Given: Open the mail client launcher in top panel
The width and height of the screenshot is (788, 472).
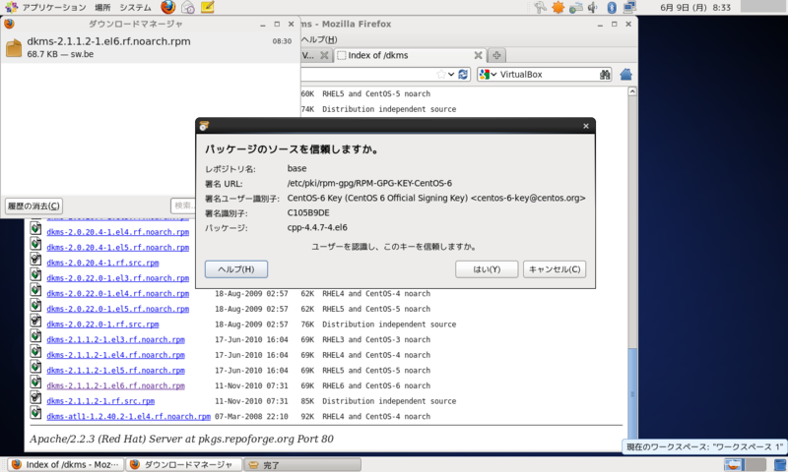Looking at the screenshot, I should (188, 7).
